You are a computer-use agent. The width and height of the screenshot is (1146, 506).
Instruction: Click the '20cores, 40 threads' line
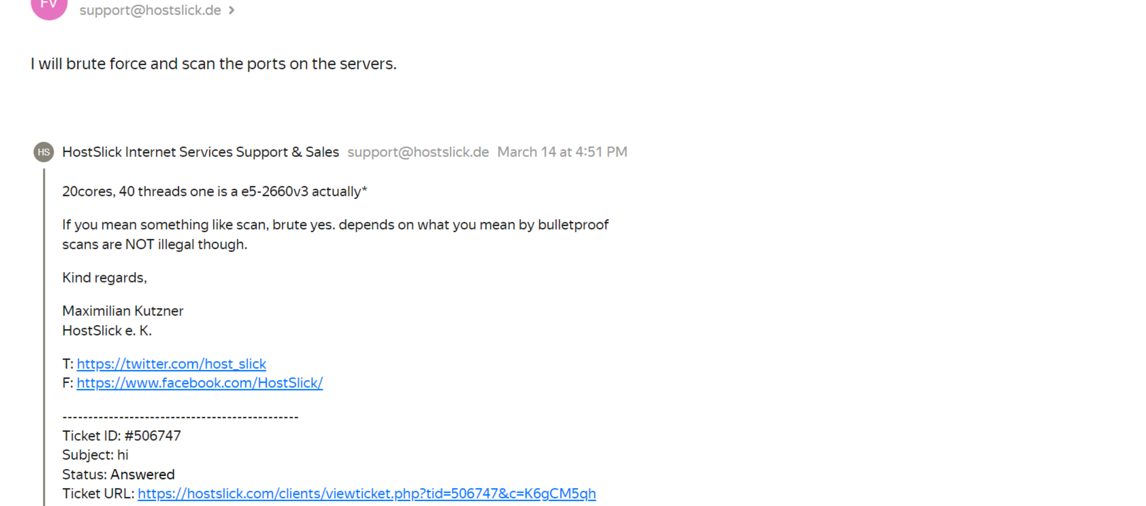click(214, 191)
